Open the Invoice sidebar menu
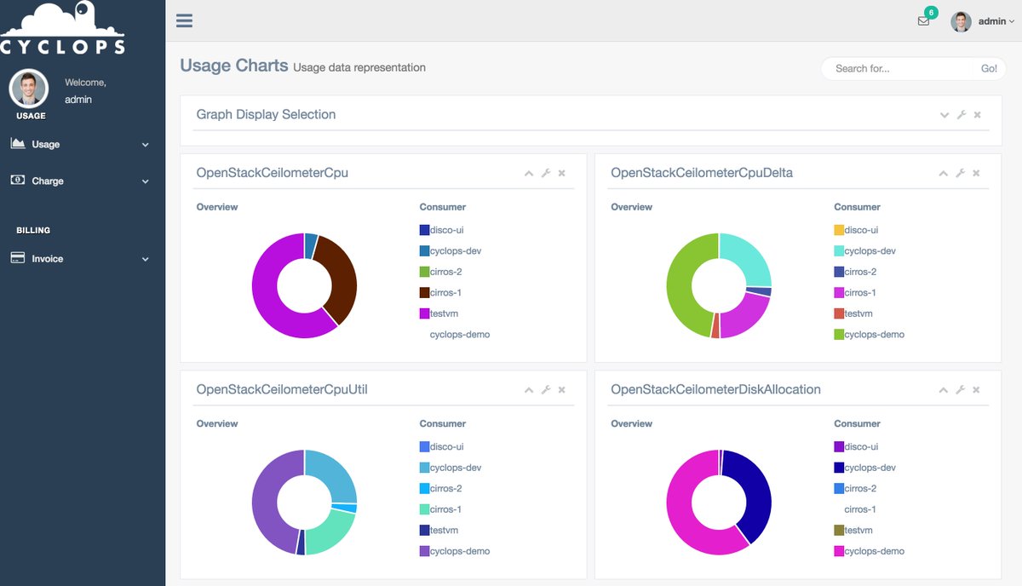The image size is (1022, 586). pyautogui.click(x=81, y=259)
